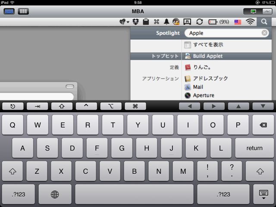Tap the up arrow key

click(x=238, y=107)
